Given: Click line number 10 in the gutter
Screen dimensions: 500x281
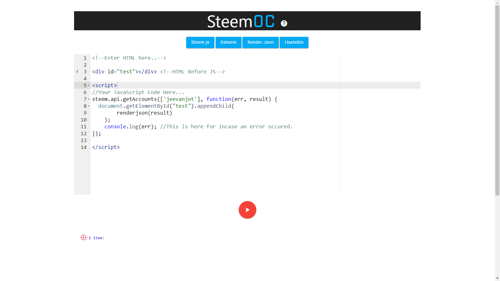Looking at the screenshot, I should pos(83,120).
